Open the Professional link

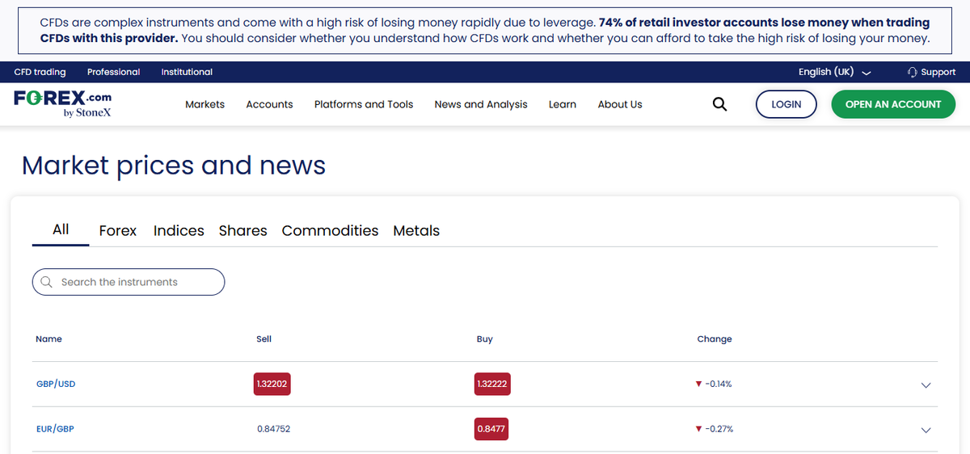point(113,72)
